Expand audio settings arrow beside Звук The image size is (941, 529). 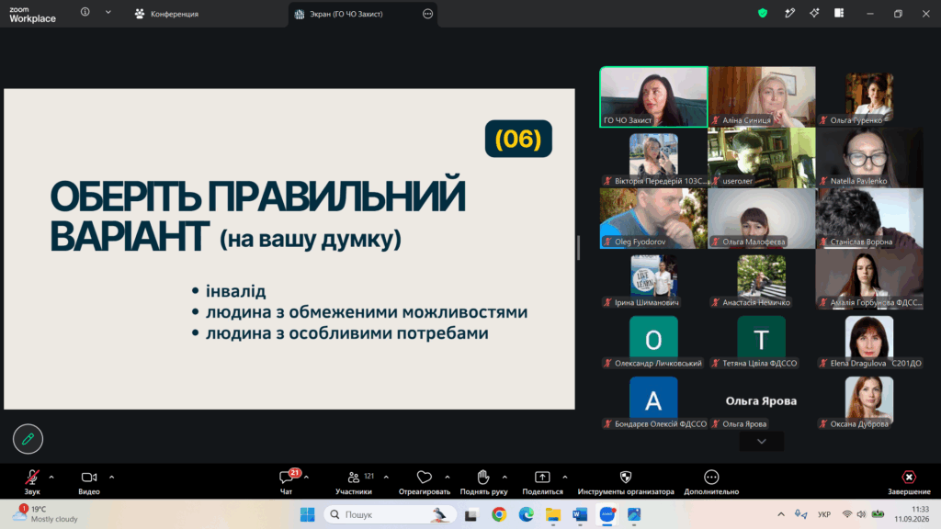51,478
